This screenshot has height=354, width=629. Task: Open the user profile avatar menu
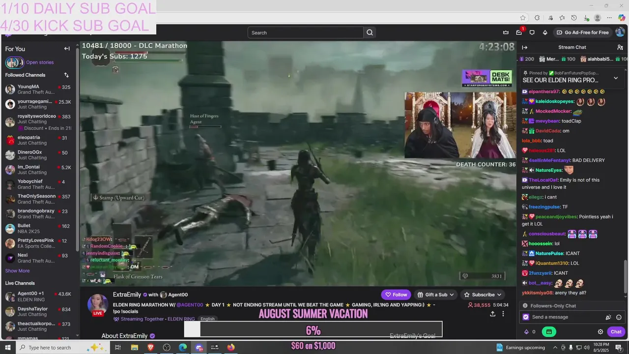(x=620, y=32)
